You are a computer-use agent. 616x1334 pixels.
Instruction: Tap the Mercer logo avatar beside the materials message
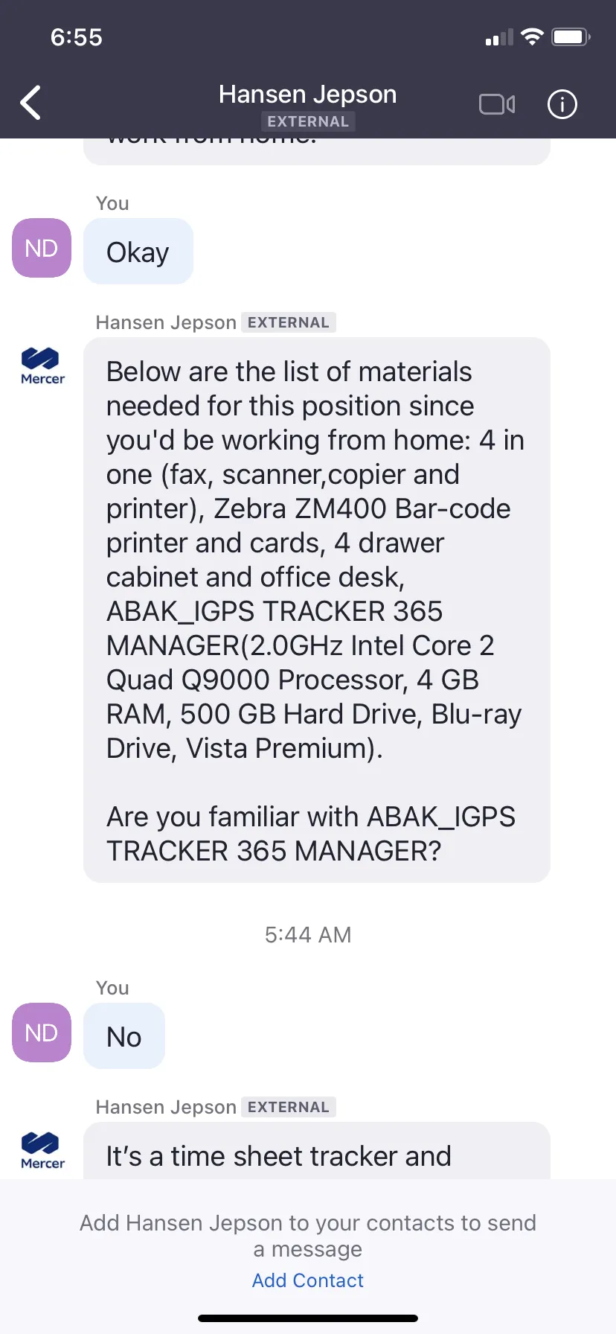[42, 366]
